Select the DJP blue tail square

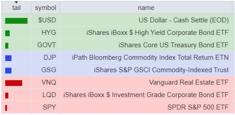click(8, 58)
